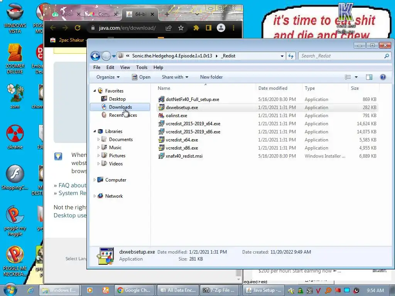The height and width of the screenshot is (296, 395).
Task: Open peggle my heggle desktop icon
Action: tap(15, 221)
